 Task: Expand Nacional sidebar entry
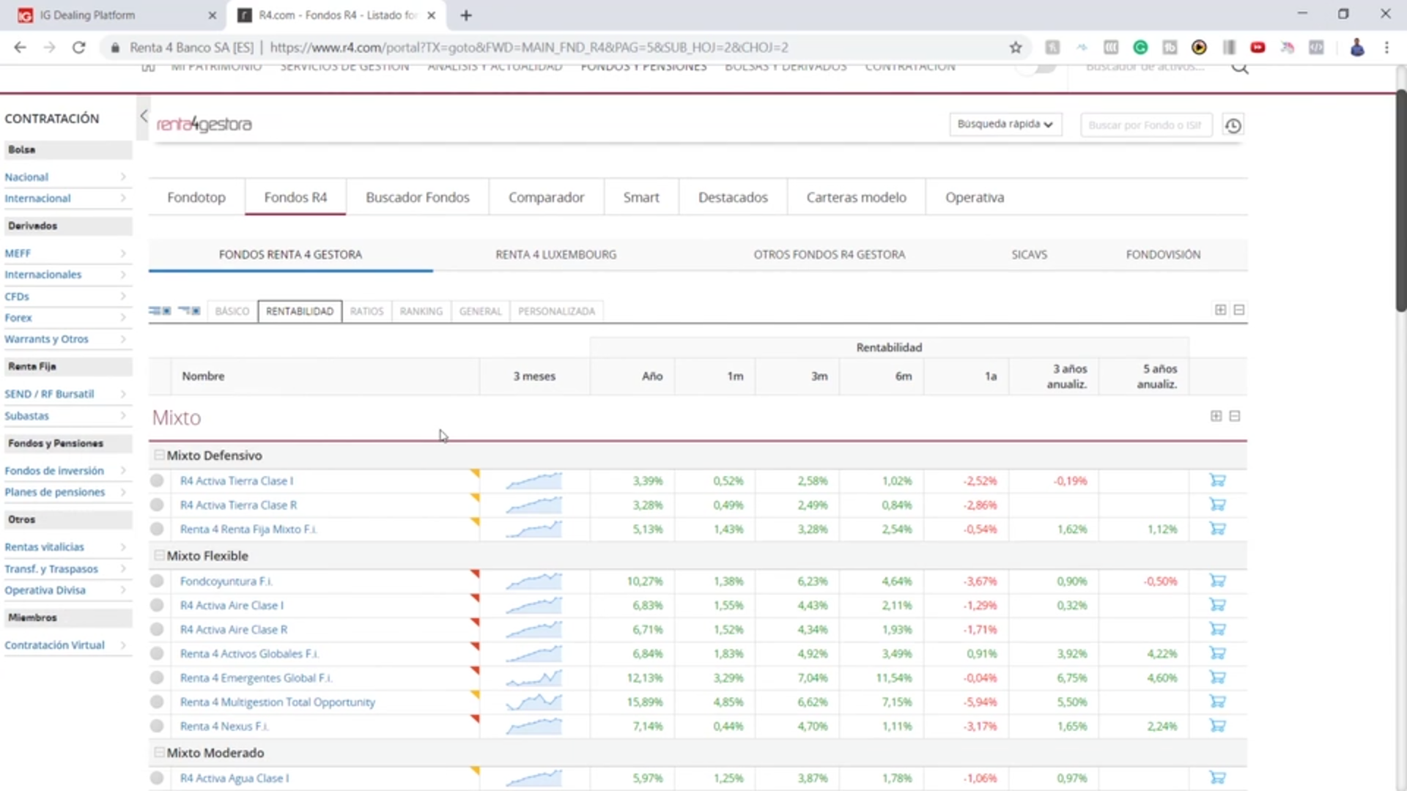tap(123, 177)
